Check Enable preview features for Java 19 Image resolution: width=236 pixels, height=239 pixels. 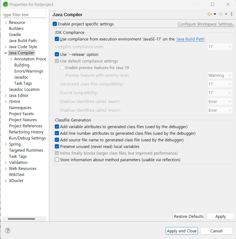coord(62,67)
